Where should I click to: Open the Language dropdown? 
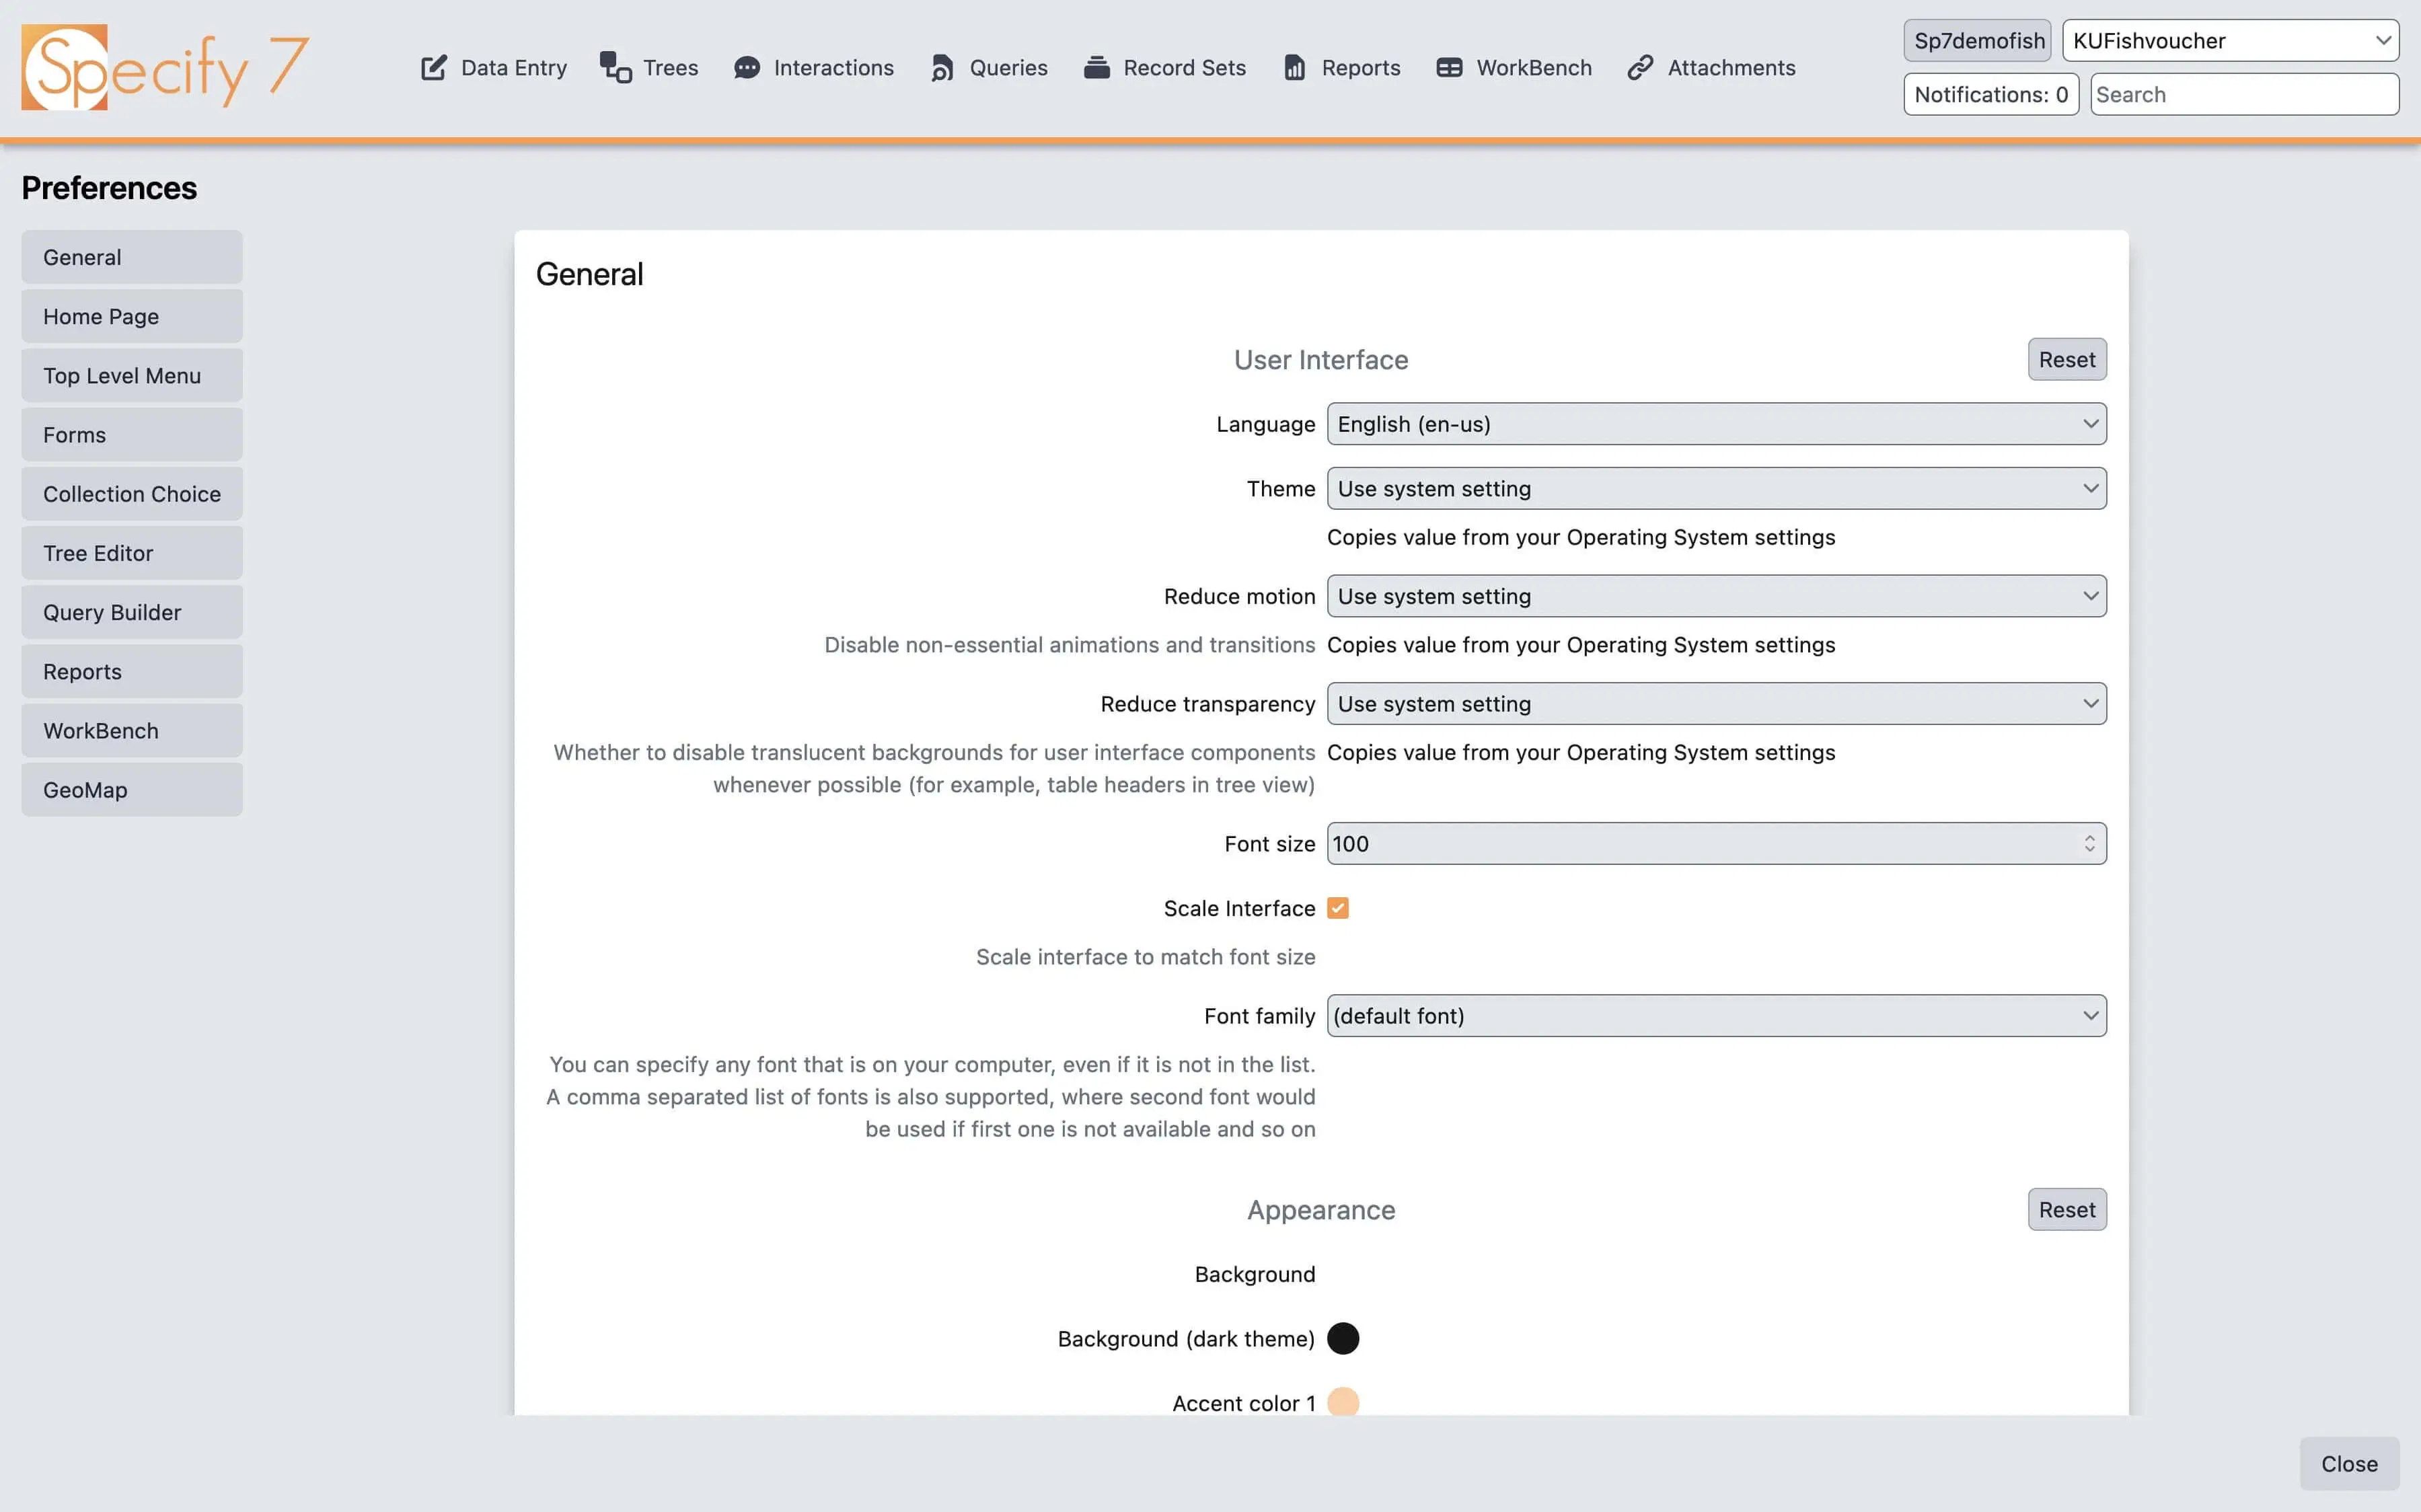(x=1716, y=424)
